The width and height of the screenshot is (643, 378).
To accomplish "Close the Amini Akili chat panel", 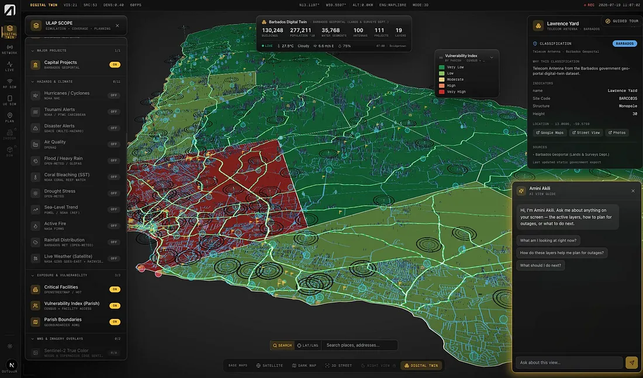I will (x=632, y=191).
